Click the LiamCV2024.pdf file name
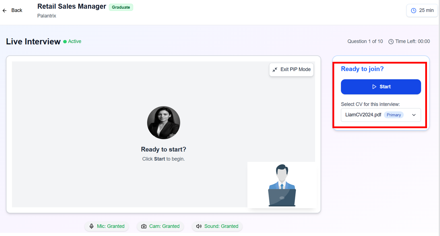Image resolution: width=440 pixels, height=236 pixels. point(363,115)
